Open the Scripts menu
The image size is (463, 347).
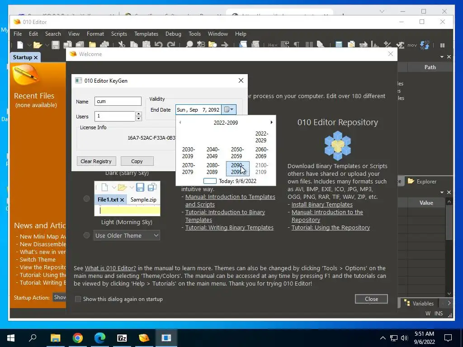tap(119, 33)
